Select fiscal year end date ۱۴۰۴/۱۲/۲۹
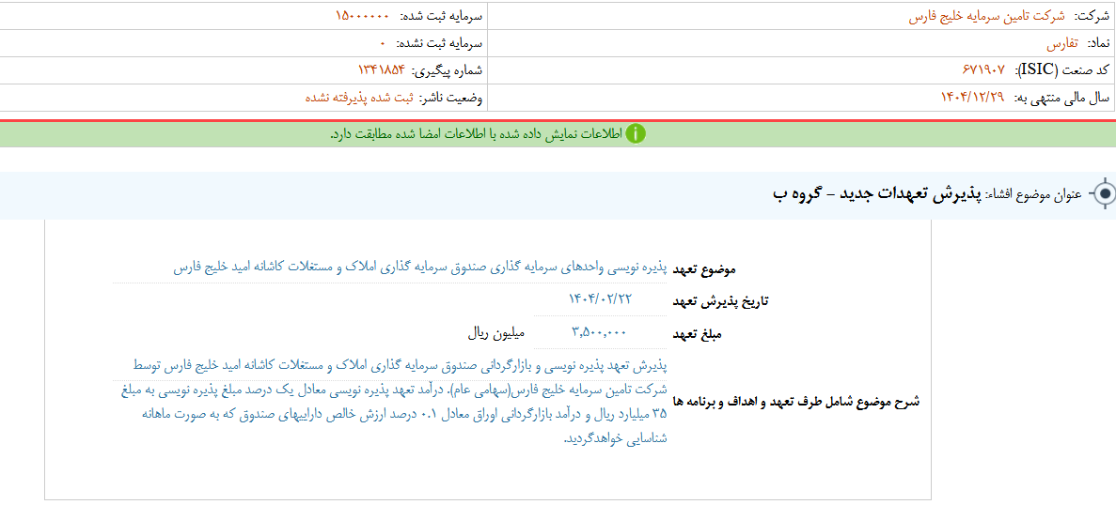 point(972,98)
